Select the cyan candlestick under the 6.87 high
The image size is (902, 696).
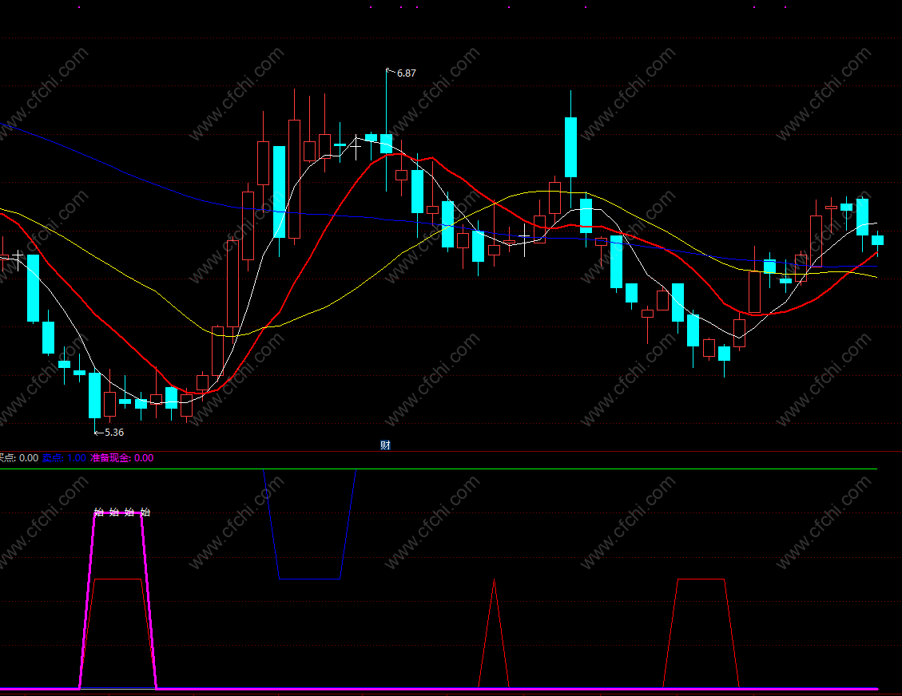point(386,143)
